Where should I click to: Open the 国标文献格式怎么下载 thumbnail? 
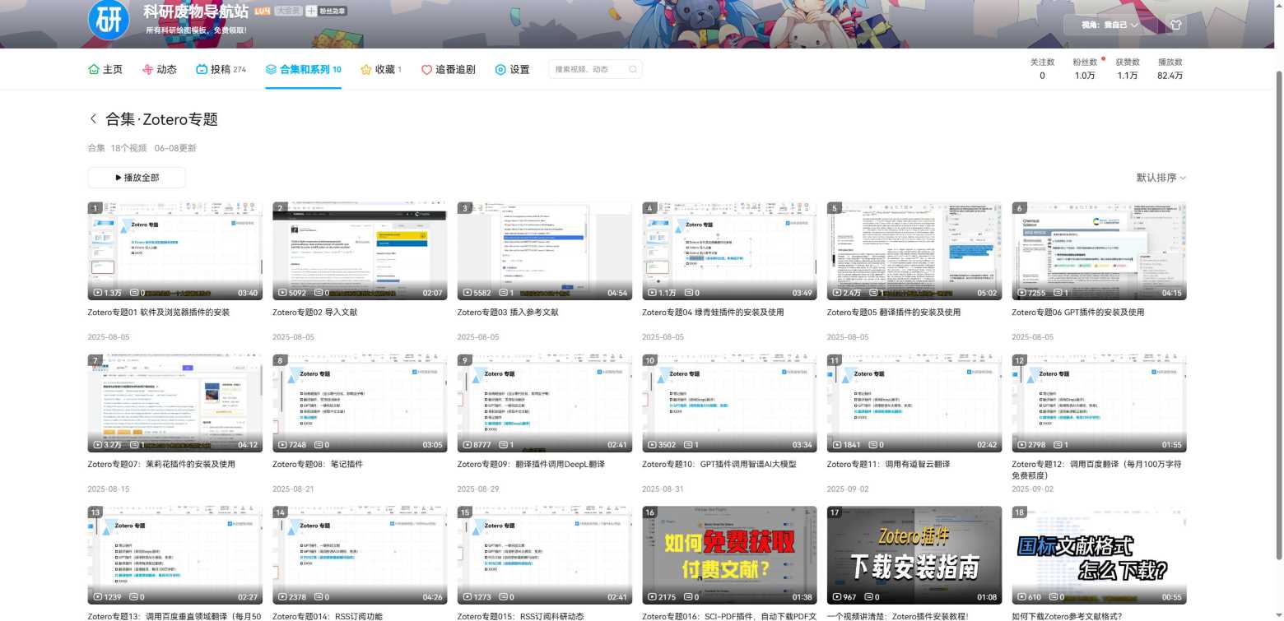(x=1099, y=555)
